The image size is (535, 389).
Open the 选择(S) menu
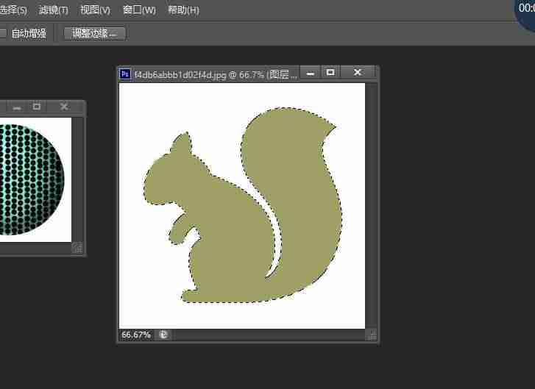tap(13, 10)
